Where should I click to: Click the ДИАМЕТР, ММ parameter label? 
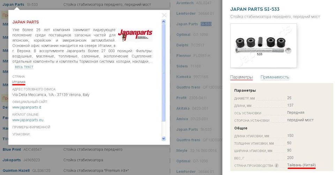point(244,98)
